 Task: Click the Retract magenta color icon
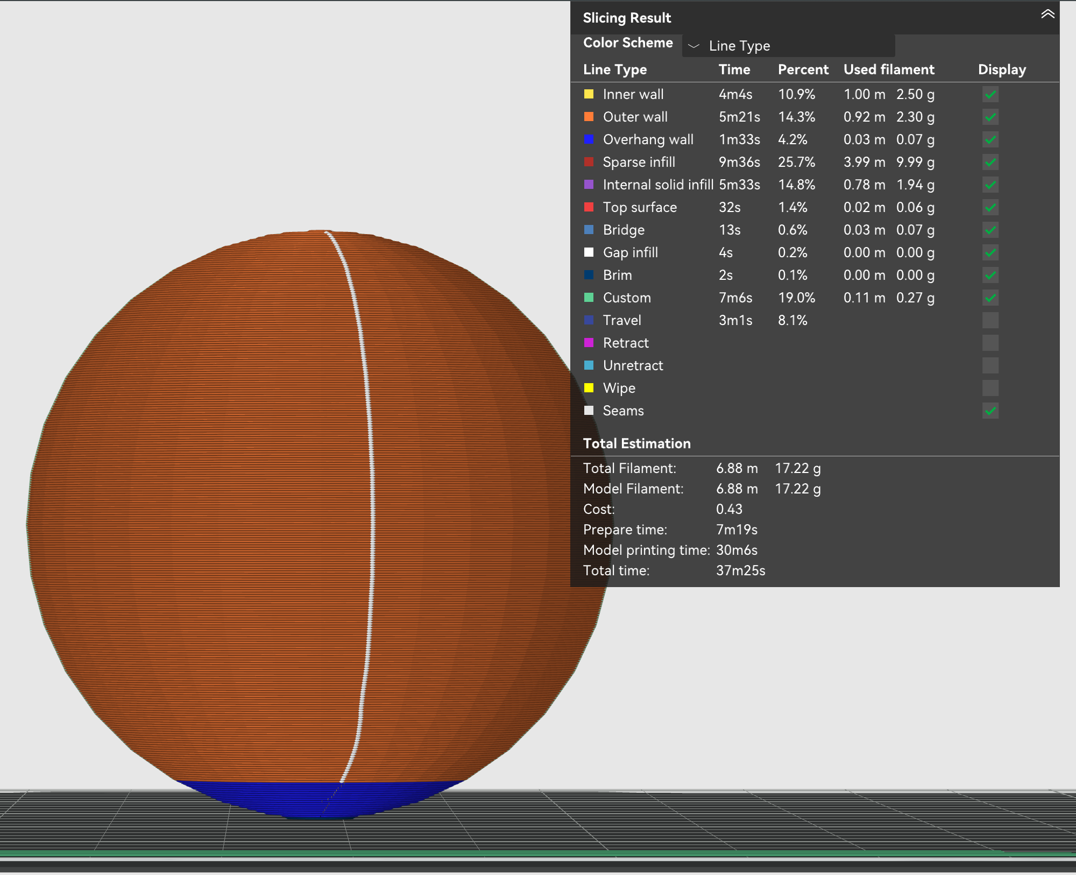point(589,343)
